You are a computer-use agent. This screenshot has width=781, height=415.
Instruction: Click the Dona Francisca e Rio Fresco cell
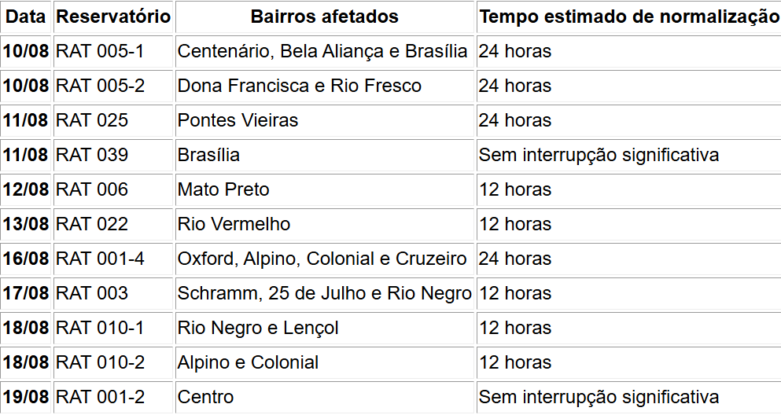click(325, 86)
